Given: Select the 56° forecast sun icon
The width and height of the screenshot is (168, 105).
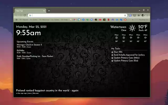Looking at the screenshot, I should coord(124,38).
